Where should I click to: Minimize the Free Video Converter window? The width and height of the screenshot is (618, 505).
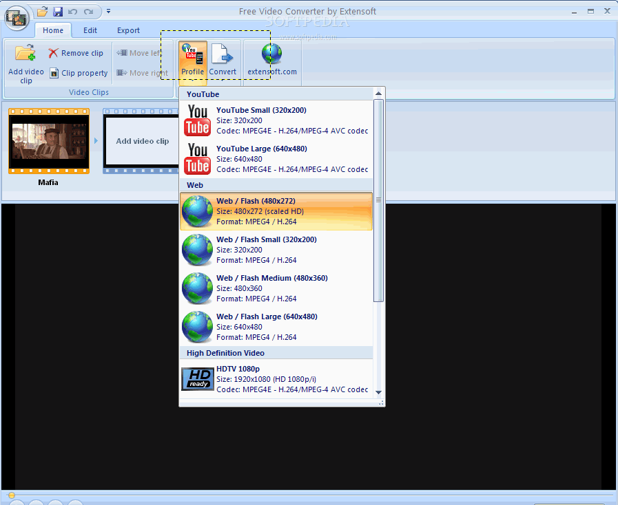575,12
